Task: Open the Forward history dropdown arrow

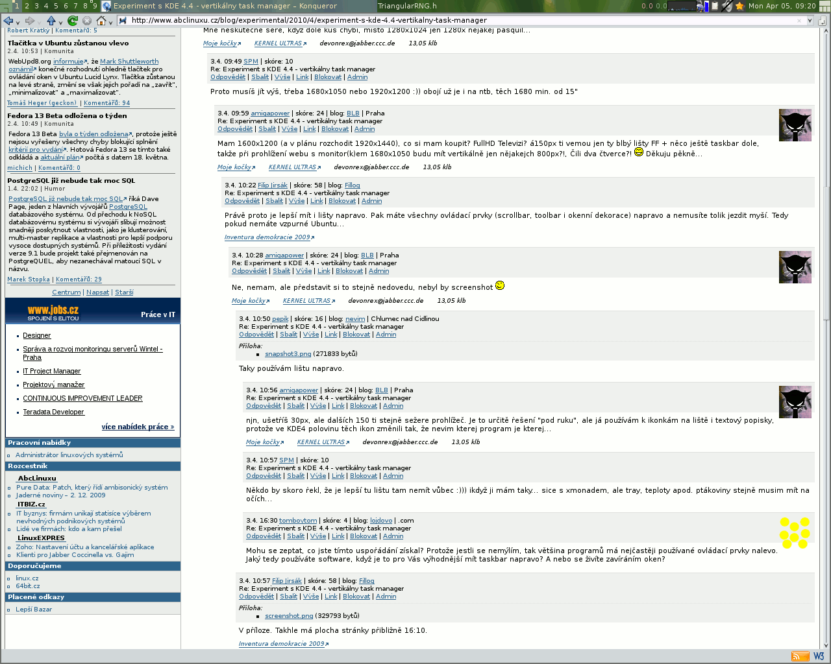Action: coord(39,22)
